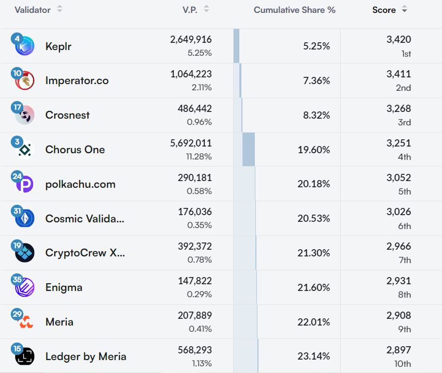Click the Cumulative Share % header
Screen dimensions: 442x373
(x=294, y=10)
